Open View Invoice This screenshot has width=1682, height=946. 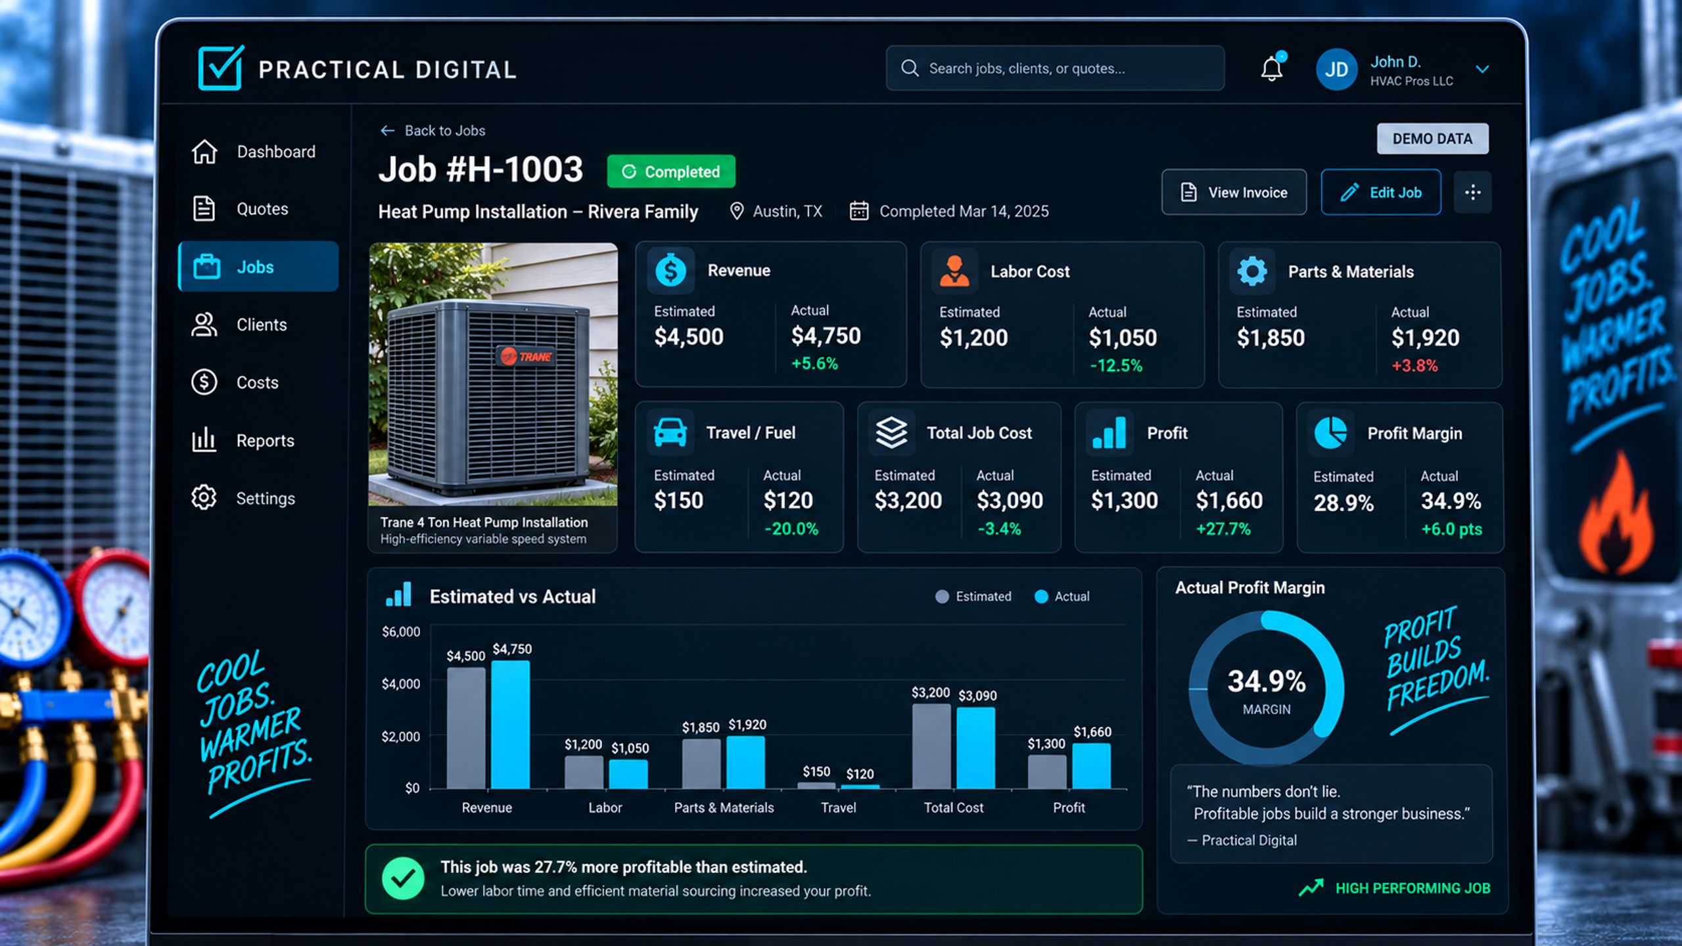[x=1234, y=192]
